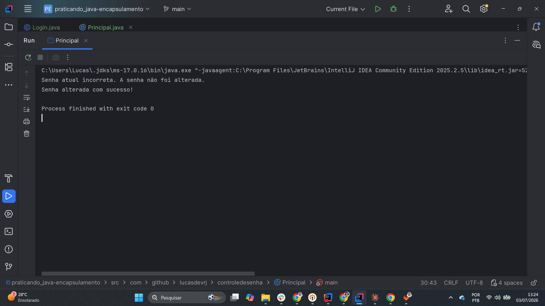
Task: Open the Build tool window hammer icon
Action: [9, 178]
